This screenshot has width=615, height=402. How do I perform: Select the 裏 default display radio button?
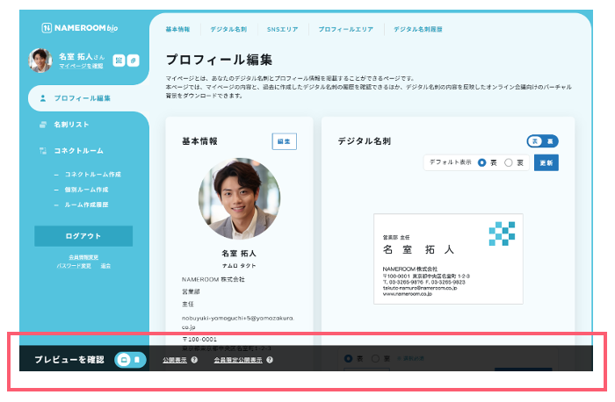(x=509, y=162)
